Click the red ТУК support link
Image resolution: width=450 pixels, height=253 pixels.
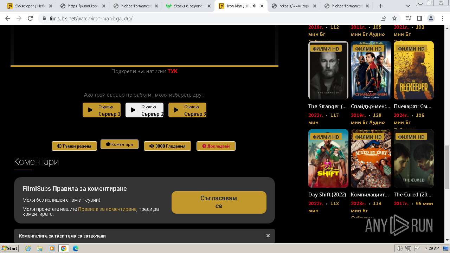(x=173, y=71)
